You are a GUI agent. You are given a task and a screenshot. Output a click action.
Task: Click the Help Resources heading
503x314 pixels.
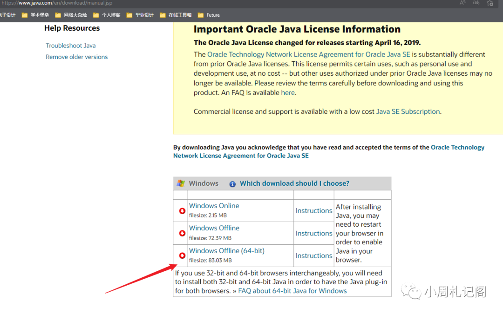coord(72,28)
